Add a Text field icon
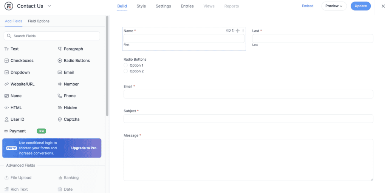387x193 pixels. click(x=7, y=49)
